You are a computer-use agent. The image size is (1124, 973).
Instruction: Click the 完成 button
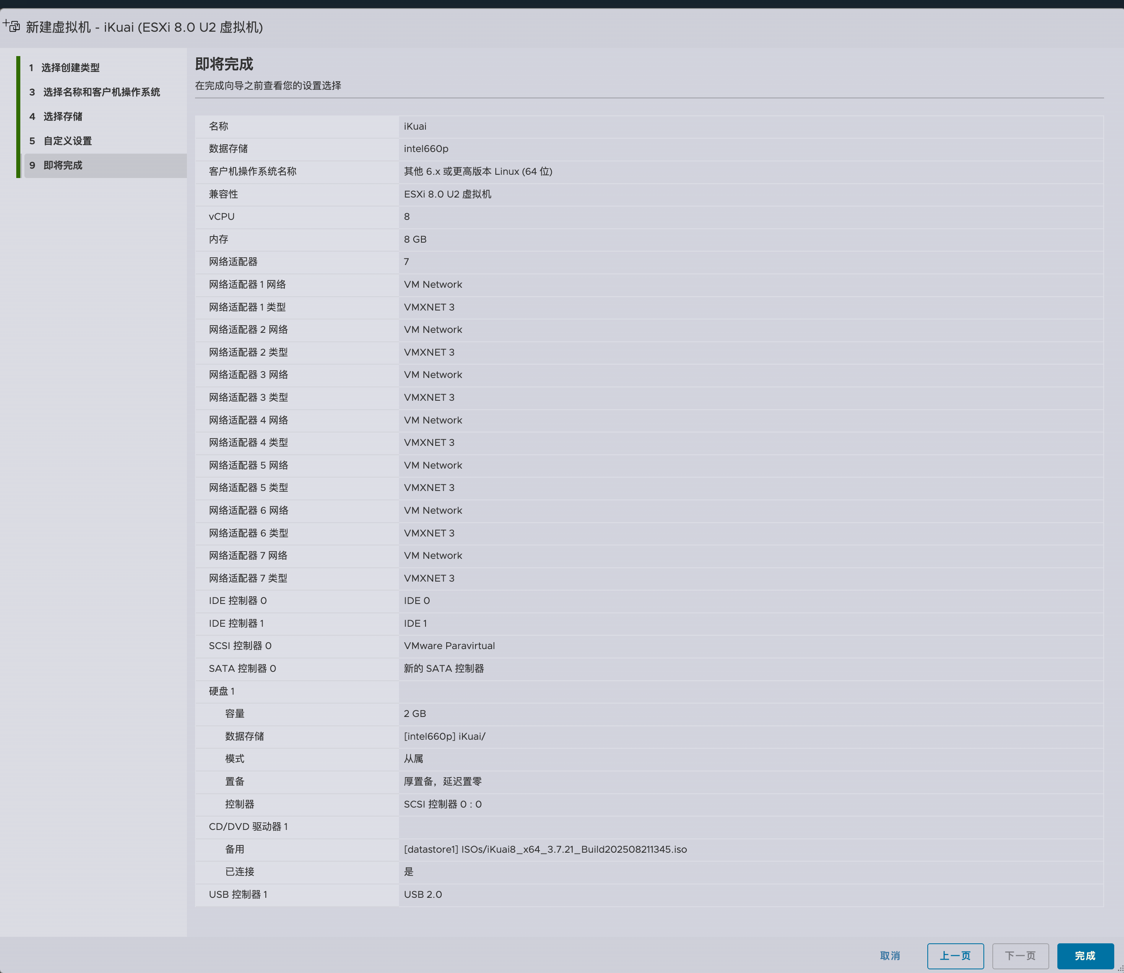[1085, 956]
